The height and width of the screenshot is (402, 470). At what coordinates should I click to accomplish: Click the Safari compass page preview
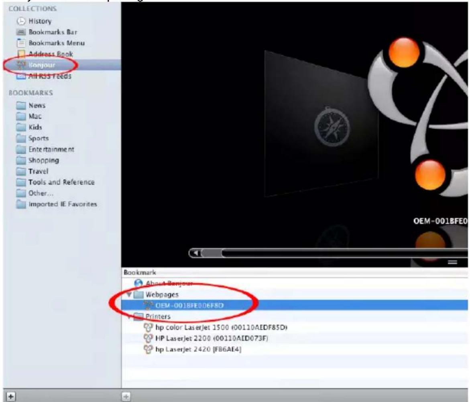point(321,124)
